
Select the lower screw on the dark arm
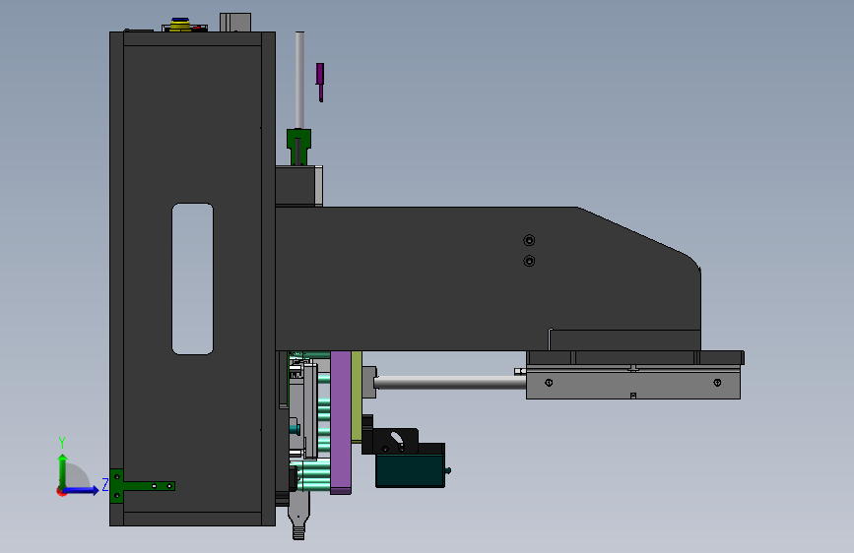pos(529,261)
